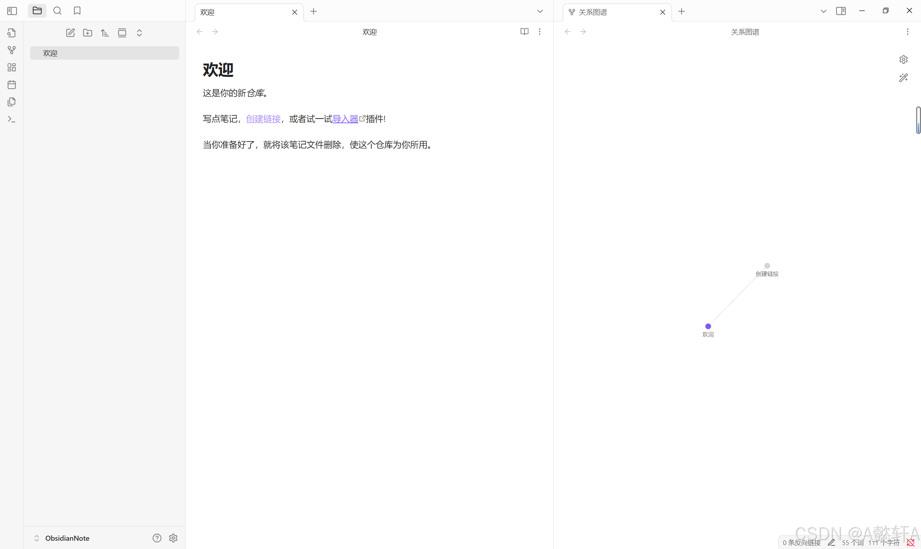Open the templates icon in ribbon
This screenshot has height=549, width=921.
[12, 102]
